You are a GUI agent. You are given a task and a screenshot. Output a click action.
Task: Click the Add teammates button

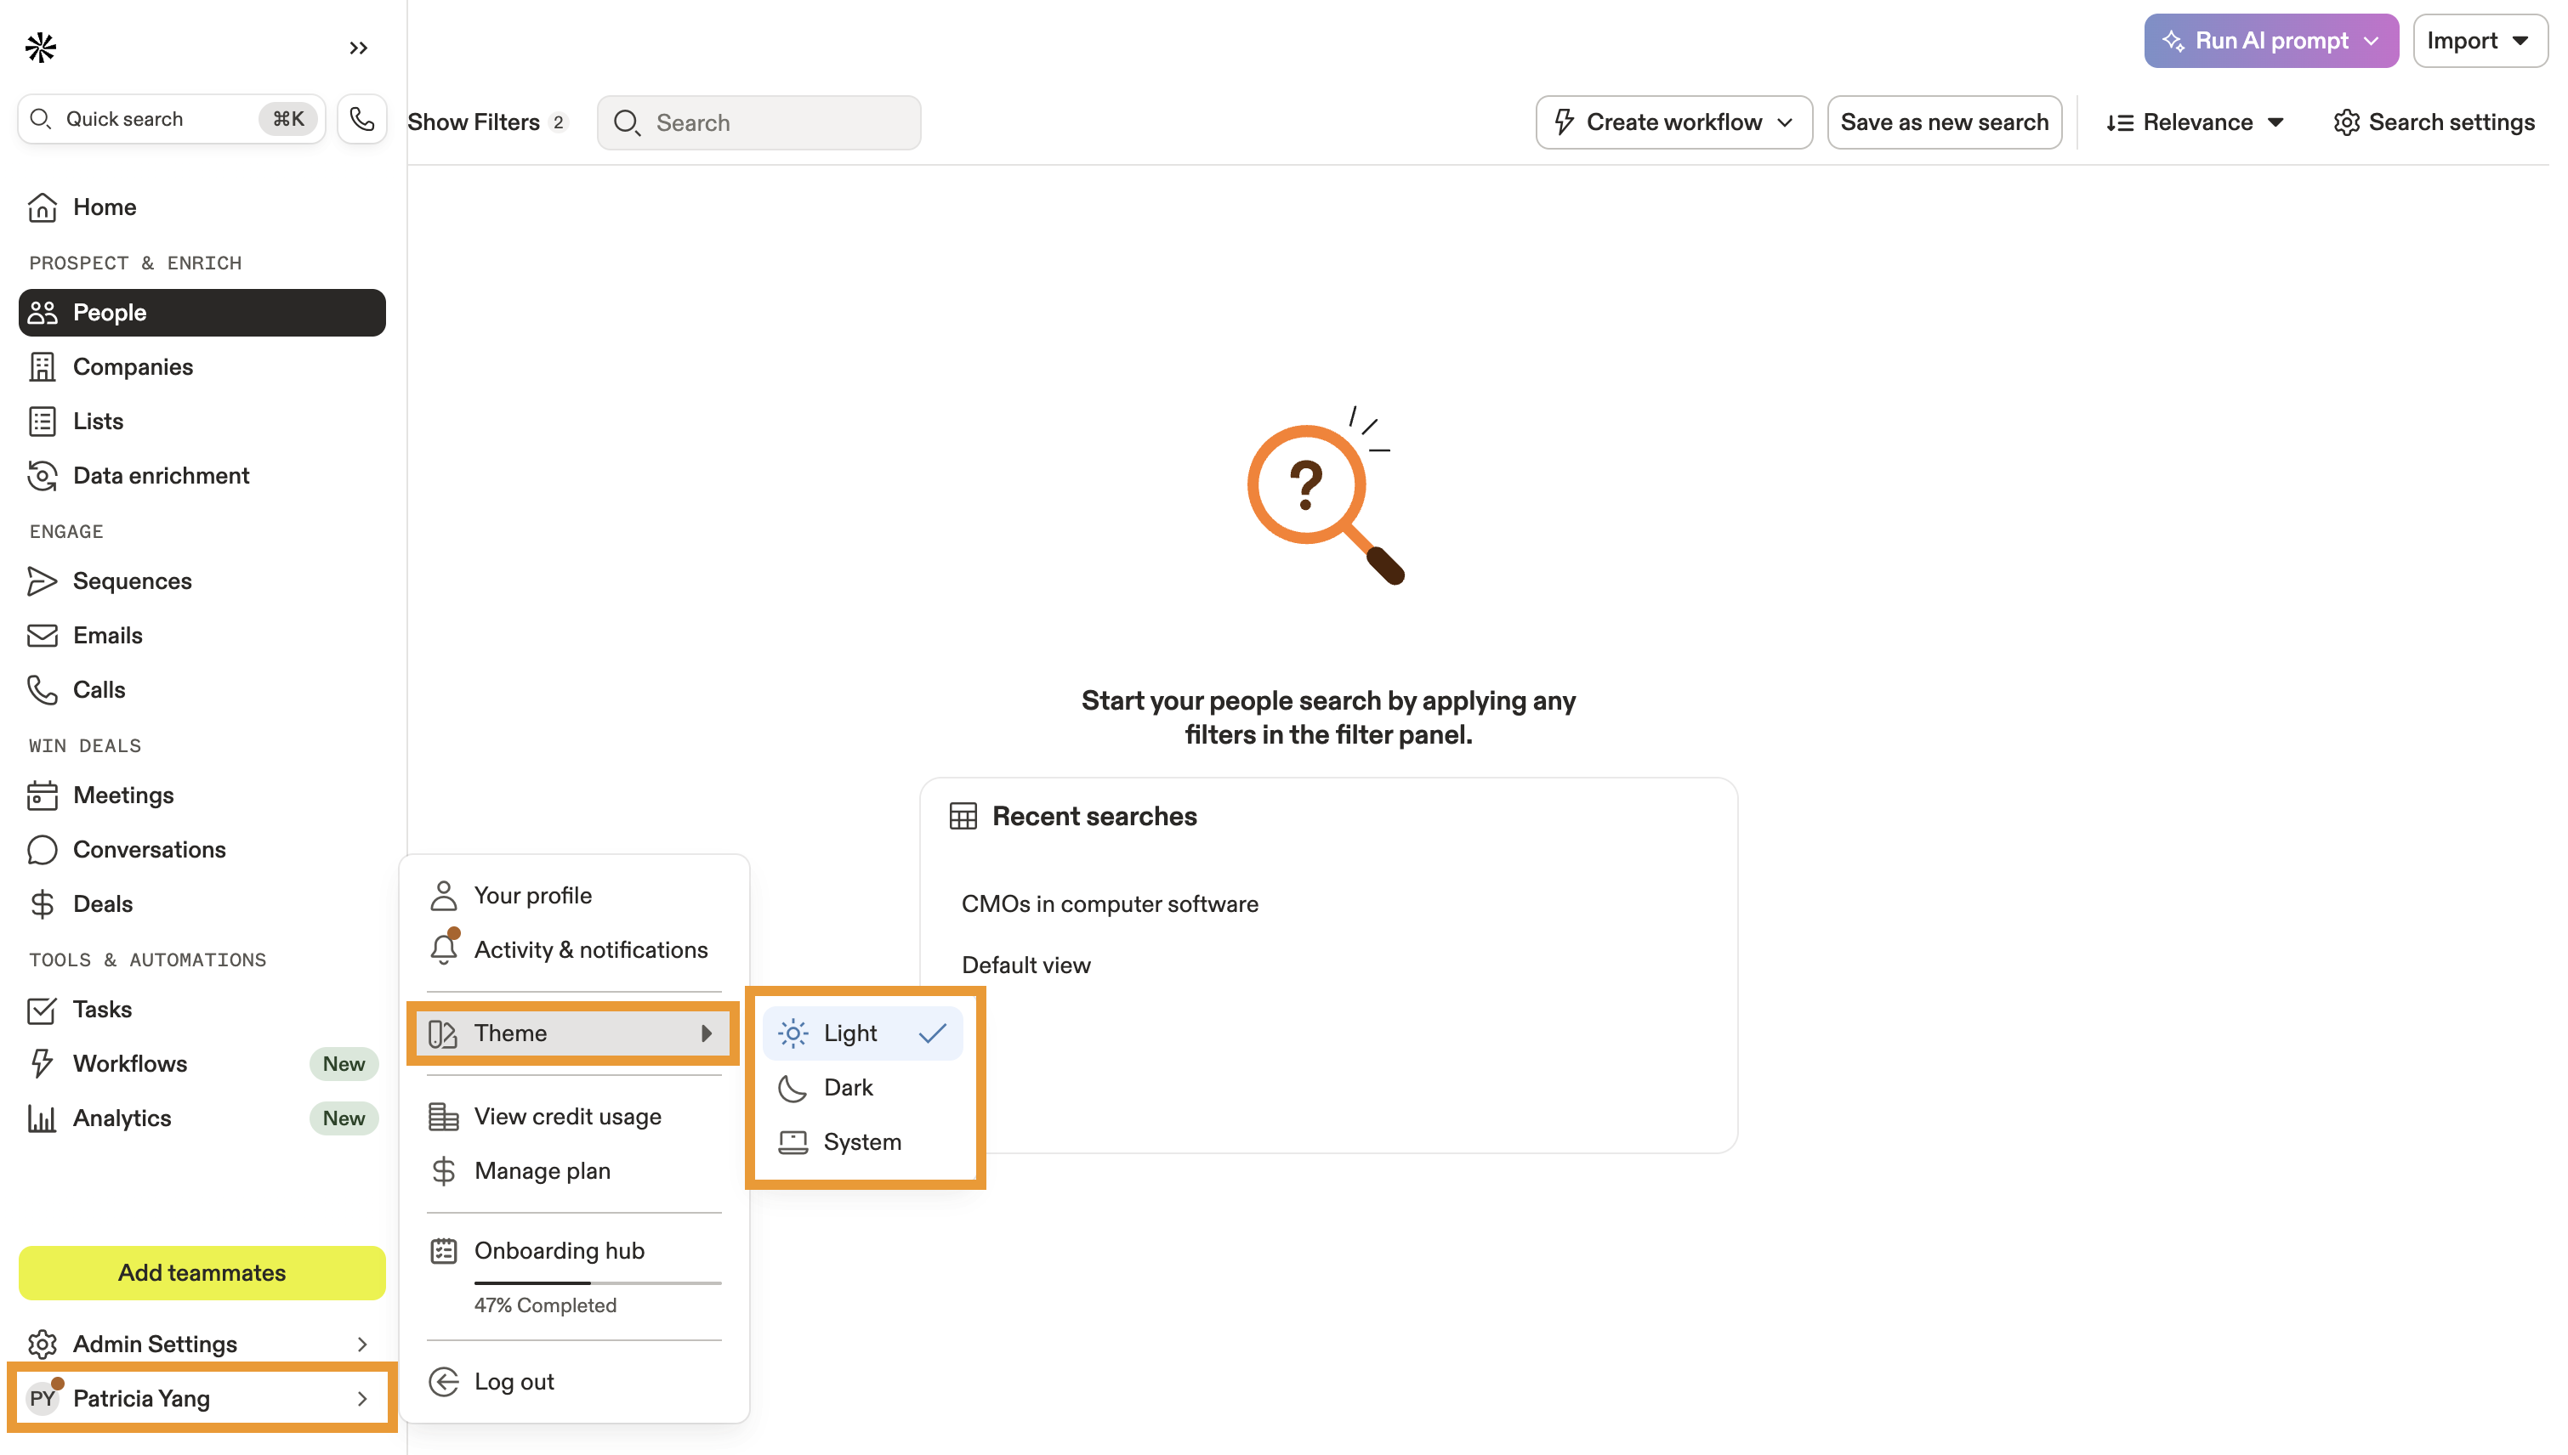(202, 1272)
